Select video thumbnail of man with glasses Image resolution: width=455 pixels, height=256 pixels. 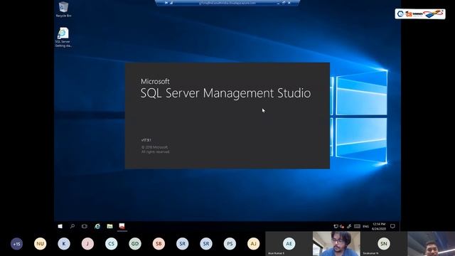pyautogui.click(x=336, y=243)
